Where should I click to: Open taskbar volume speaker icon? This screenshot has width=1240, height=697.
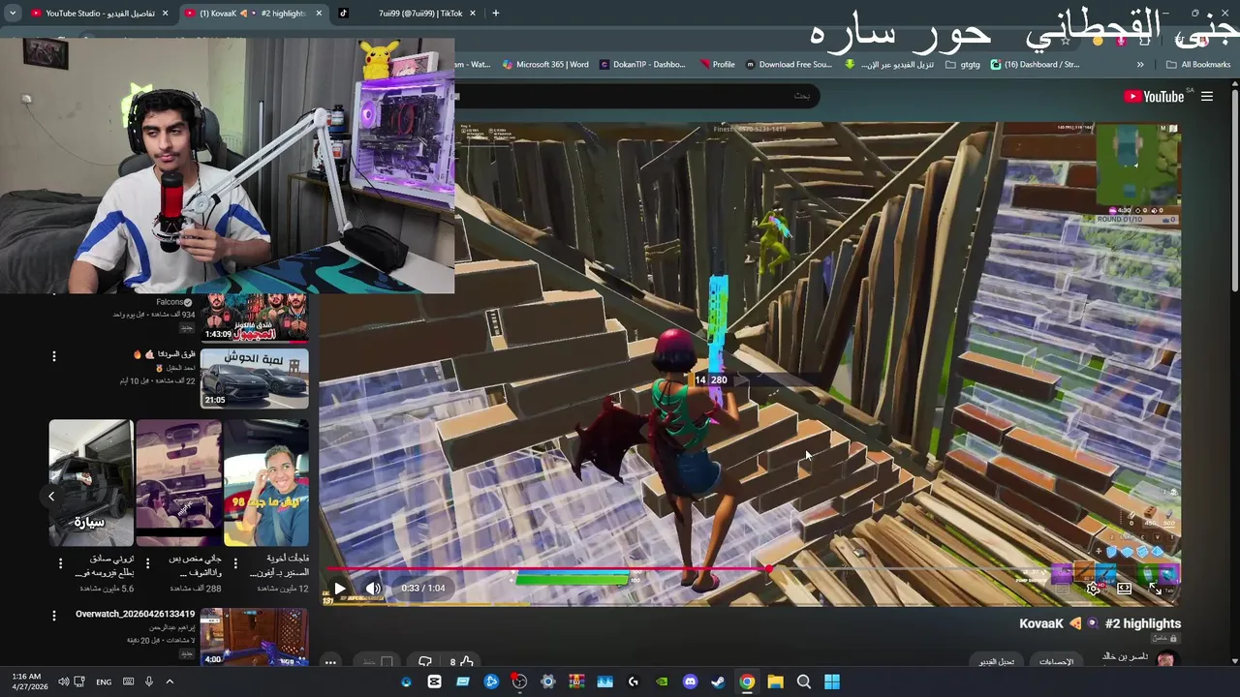click(63, 682)
